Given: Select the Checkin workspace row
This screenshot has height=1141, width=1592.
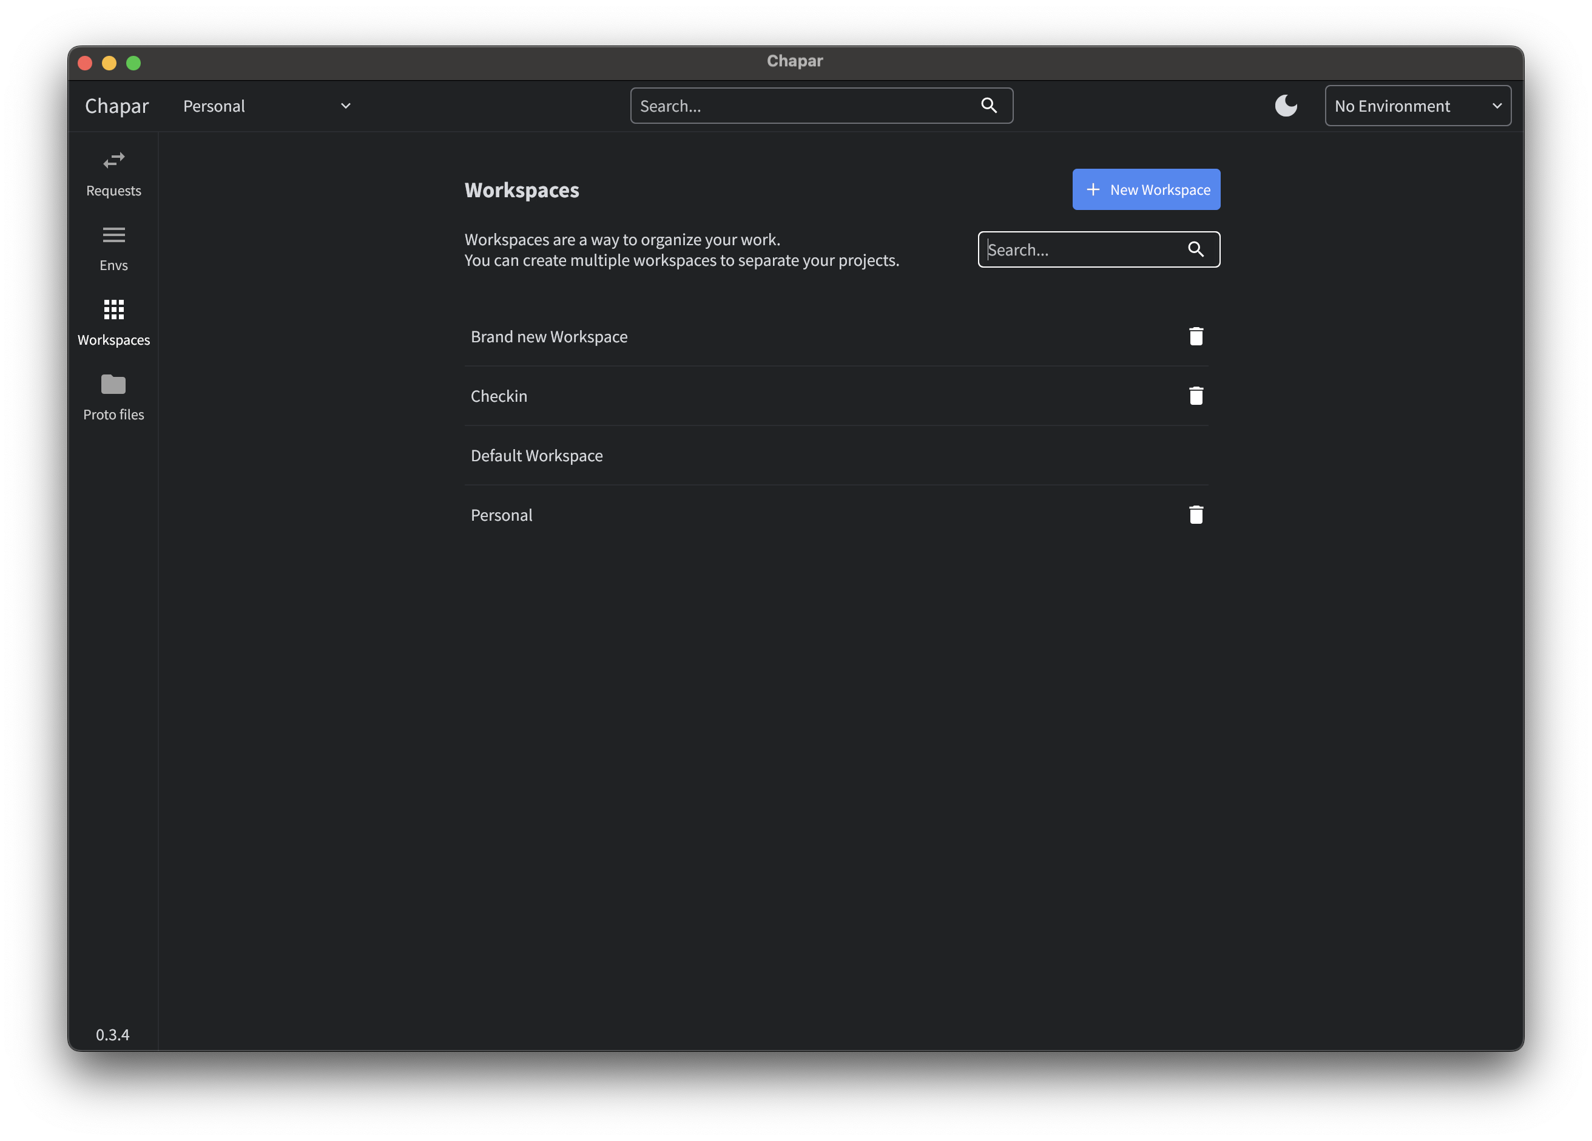Looking at the screenshot, I should click(x=836, y=396).
